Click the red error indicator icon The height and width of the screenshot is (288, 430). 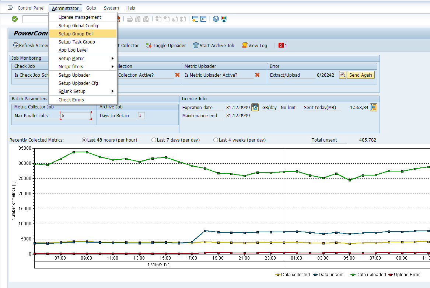click(x=282, y=45)
